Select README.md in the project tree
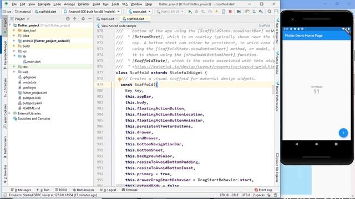 point(31,108)
